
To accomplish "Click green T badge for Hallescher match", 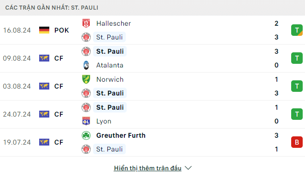I will pos(297,30).
